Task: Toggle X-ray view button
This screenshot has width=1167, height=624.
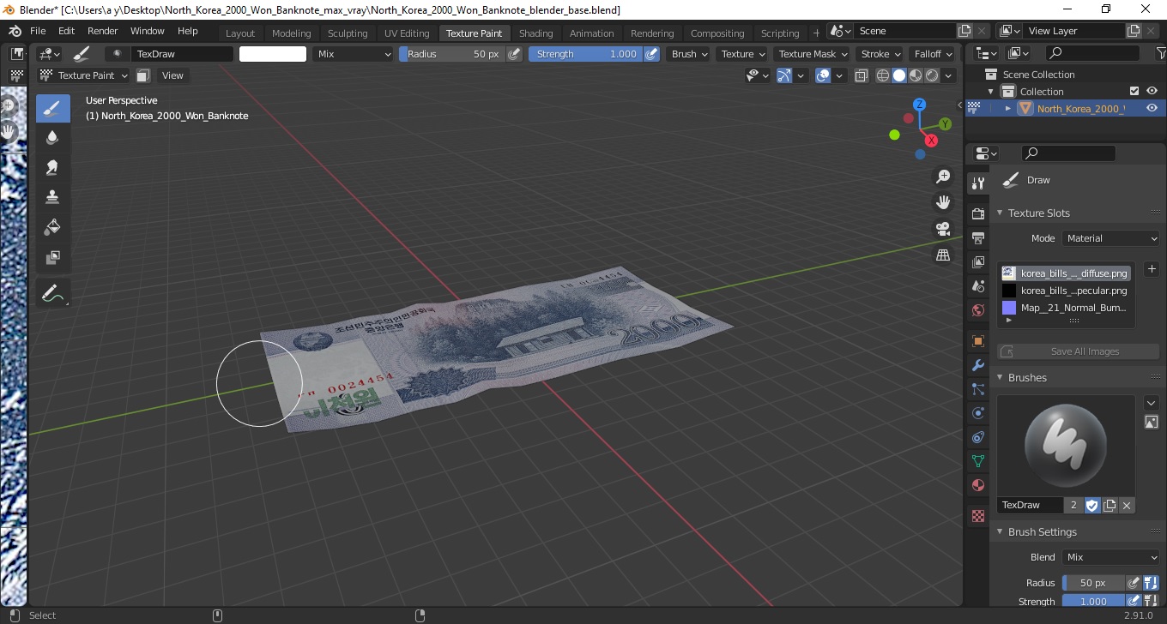Action: point(862,75)
